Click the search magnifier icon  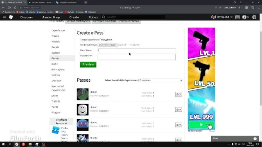coord(104,17)
